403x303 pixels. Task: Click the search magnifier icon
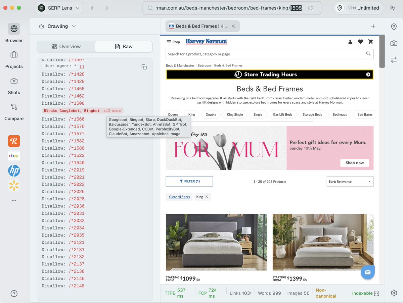[x=368, y=54]
